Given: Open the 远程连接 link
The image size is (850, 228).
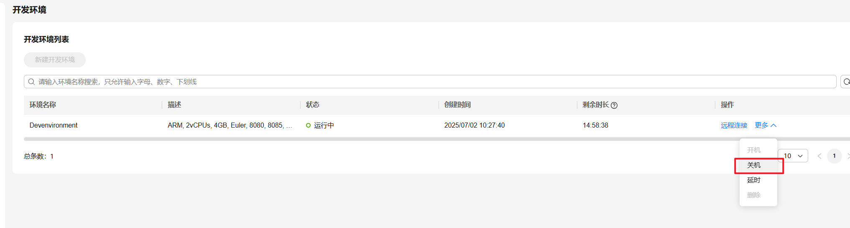Looking at the screenshot, I should [x=734, y=126].
